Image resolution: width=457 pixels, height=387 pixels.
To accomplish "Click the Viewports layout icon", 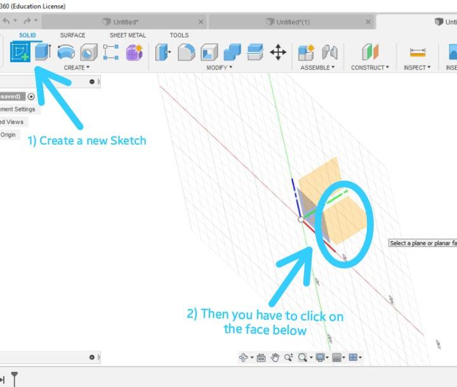I will click(353, 357).
